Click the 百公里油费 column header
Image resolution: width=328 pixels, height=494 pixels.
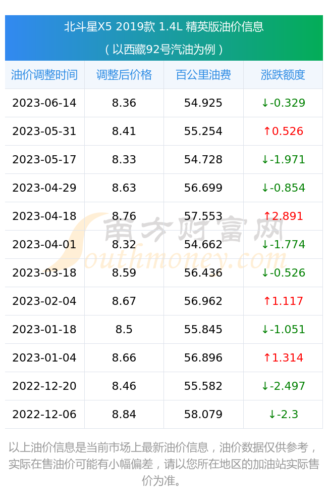point(203,75)
